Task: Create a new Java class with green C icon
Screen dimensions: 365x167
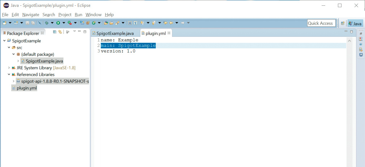Action: coord(94,23)
